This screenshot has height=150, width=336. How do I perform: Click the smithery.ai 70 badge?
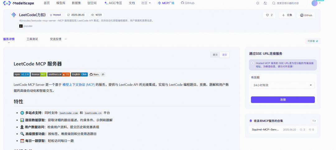tap(59, 74)
